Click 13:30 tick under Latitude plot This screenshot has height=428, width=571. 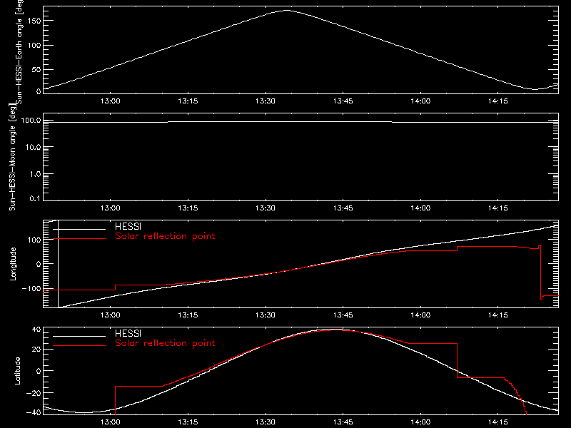pos(266,422)
